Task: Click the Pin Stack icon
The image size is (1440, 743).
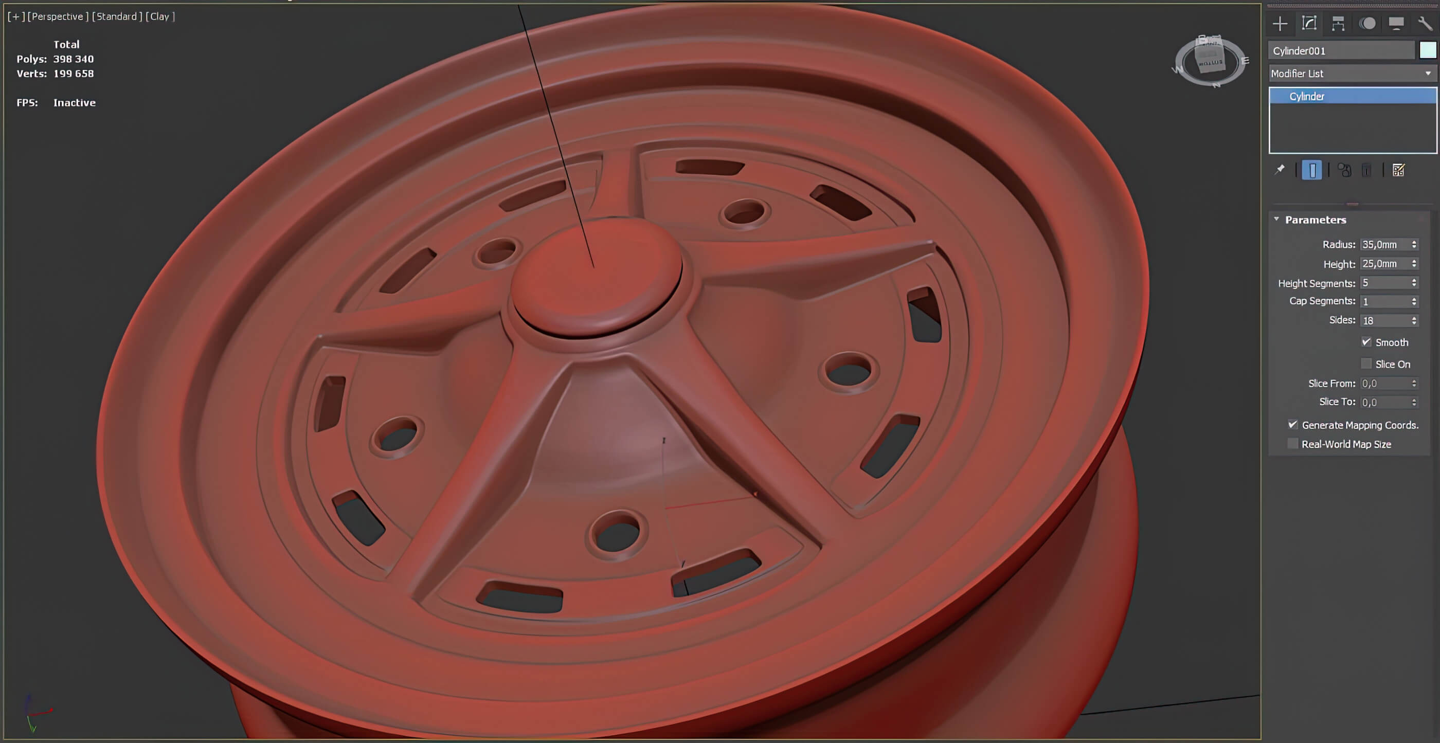Action: 1280,170
